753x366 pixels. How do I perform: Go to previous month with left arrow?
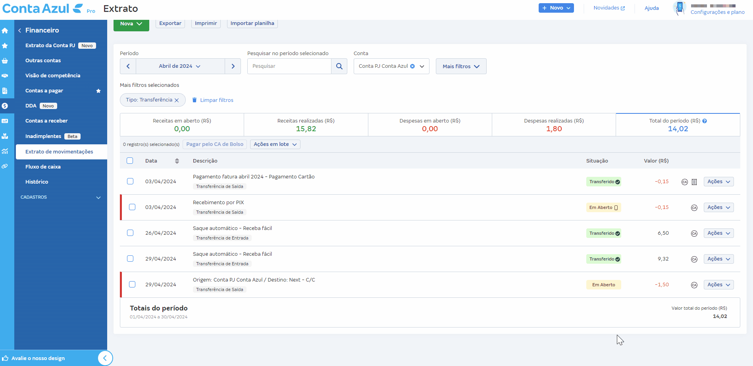(128, 66)
